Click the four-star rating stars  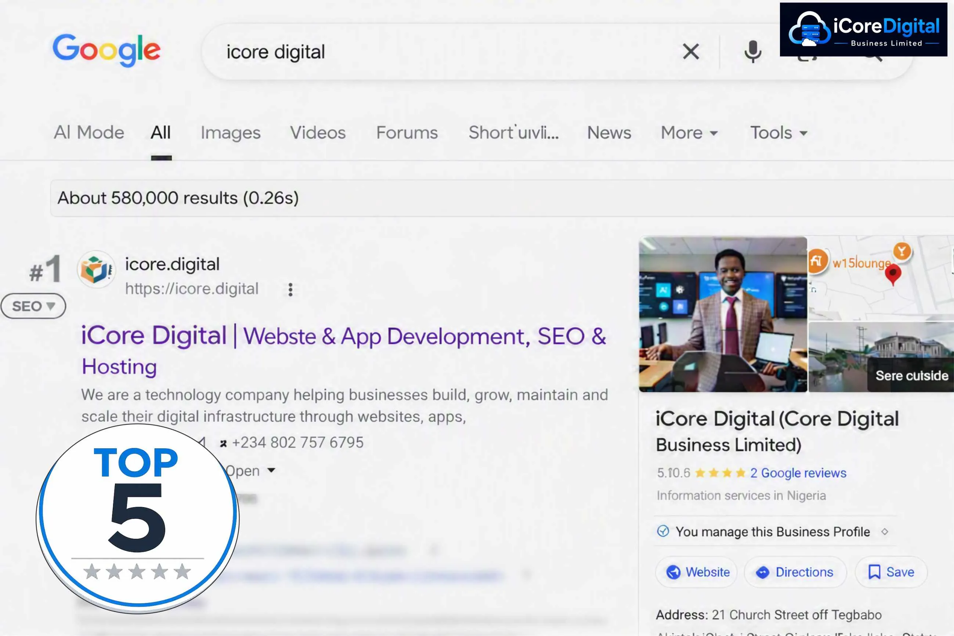pyautogui.click(x=720, y=473)
